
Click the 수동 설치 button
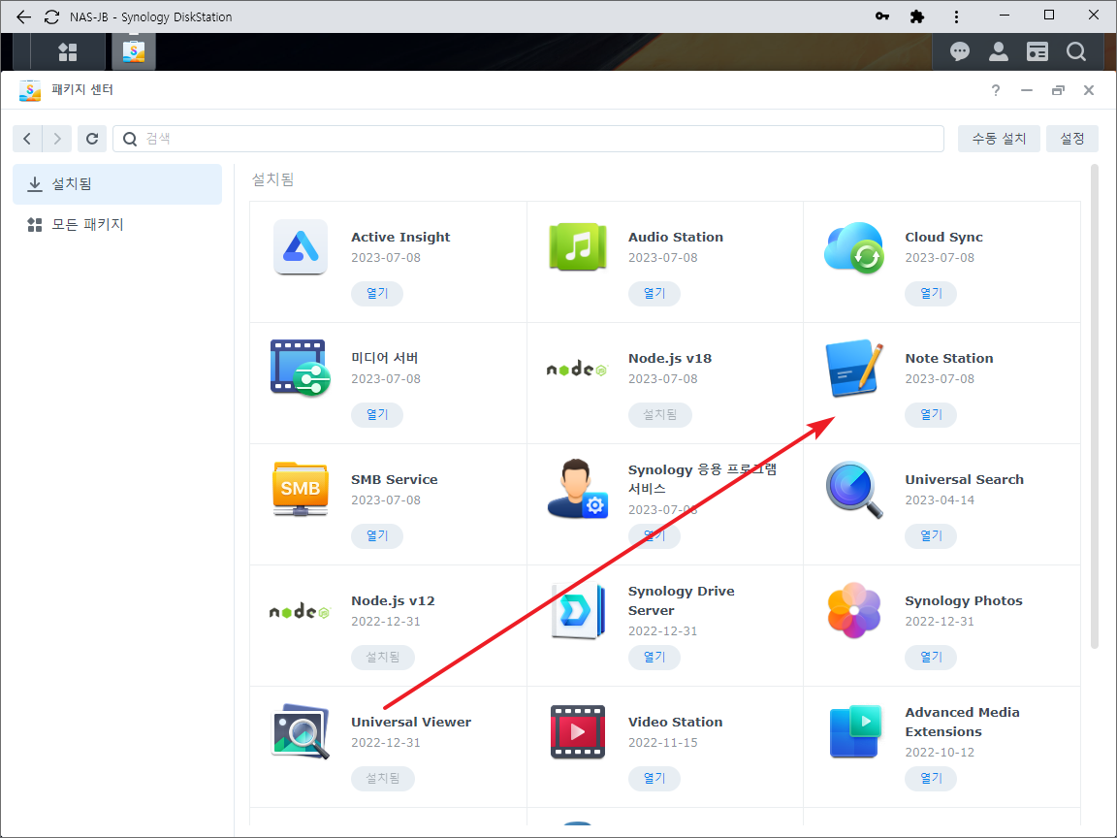(x=999, y=139)
